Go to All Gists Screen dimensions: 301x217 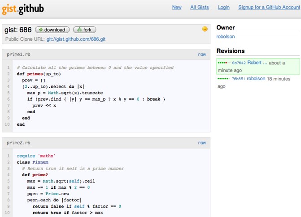[x=199, y=7]
